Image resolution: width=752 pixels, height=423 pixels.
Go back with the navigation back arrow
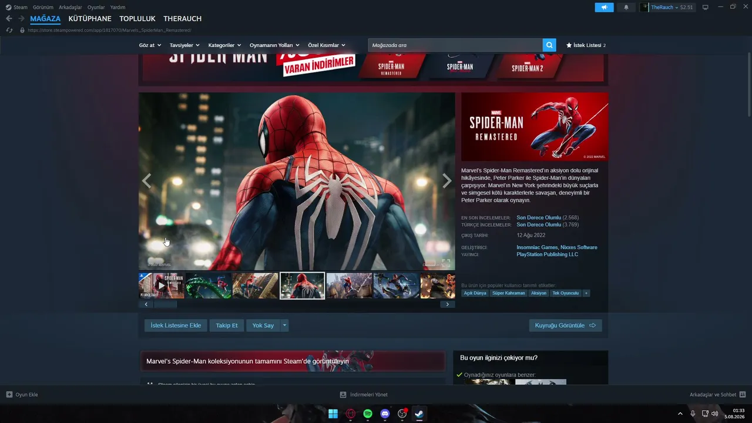(9, 19)
